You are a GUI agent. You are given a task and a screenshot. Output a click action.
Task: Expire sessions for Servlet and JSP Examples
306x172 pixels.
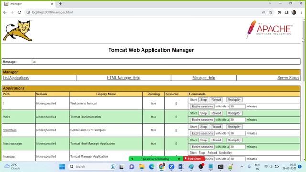(x=202, y=133)
